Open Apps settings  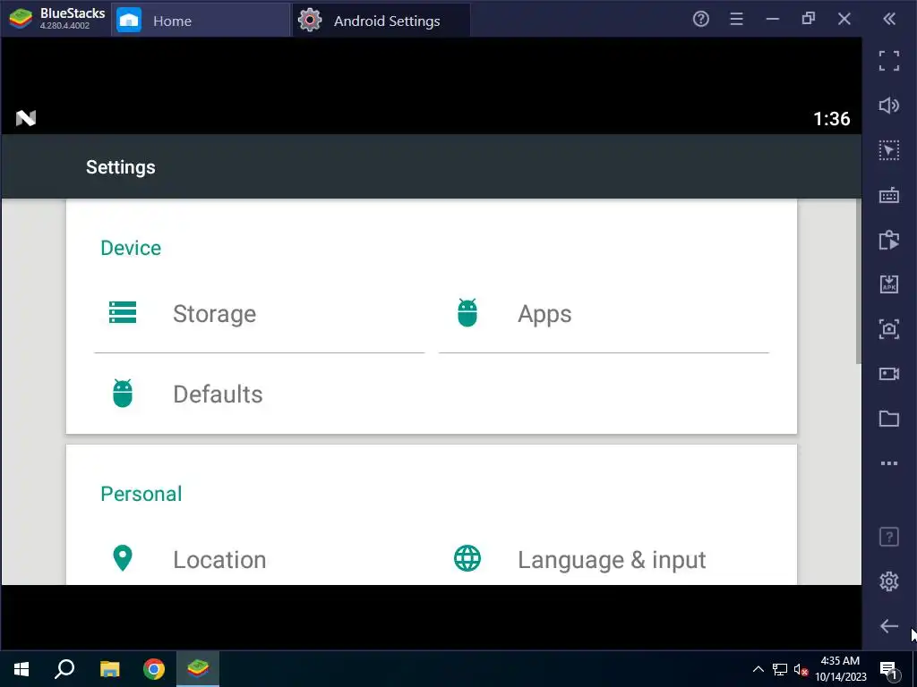pyautogui.click(x=604, y=314)
